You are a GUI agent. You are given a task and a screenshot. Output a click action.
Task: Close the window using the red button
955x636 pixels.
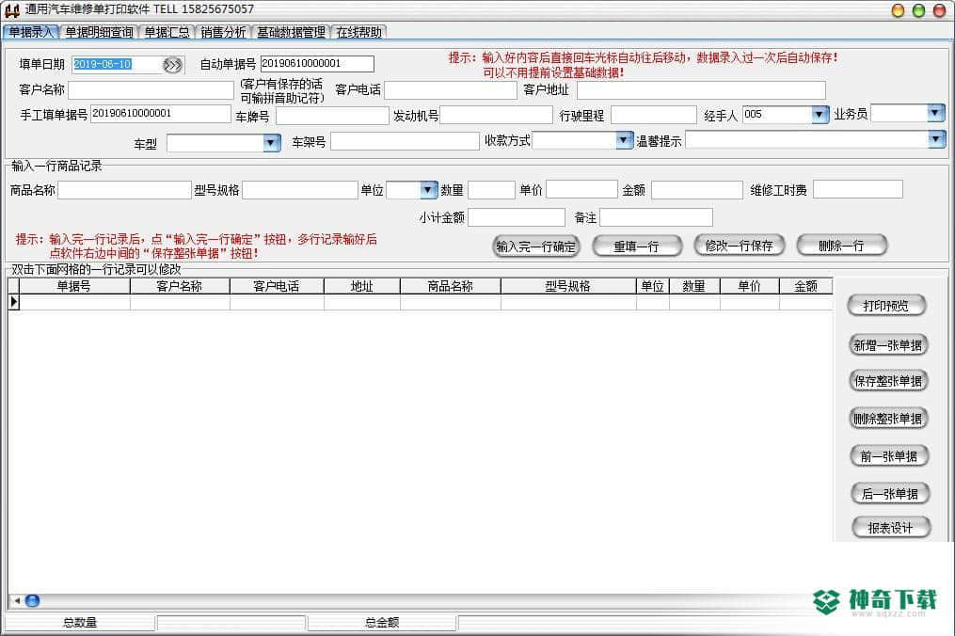(x=940, y=10)
